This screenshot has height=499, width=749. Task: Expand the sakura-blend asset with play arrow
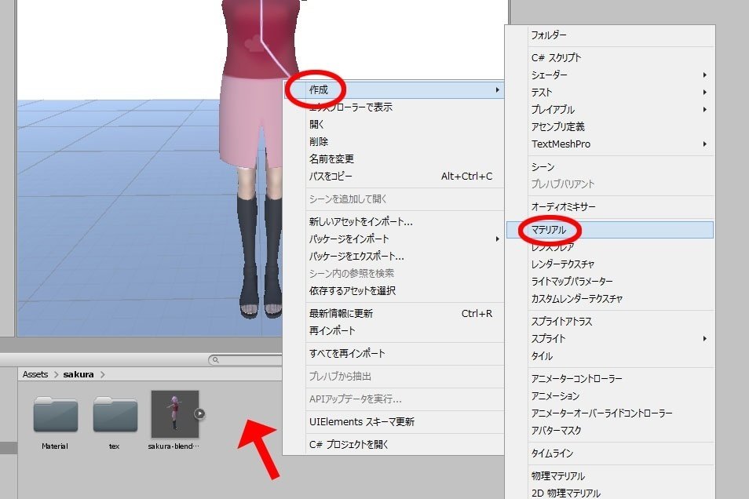pos(199,414)
